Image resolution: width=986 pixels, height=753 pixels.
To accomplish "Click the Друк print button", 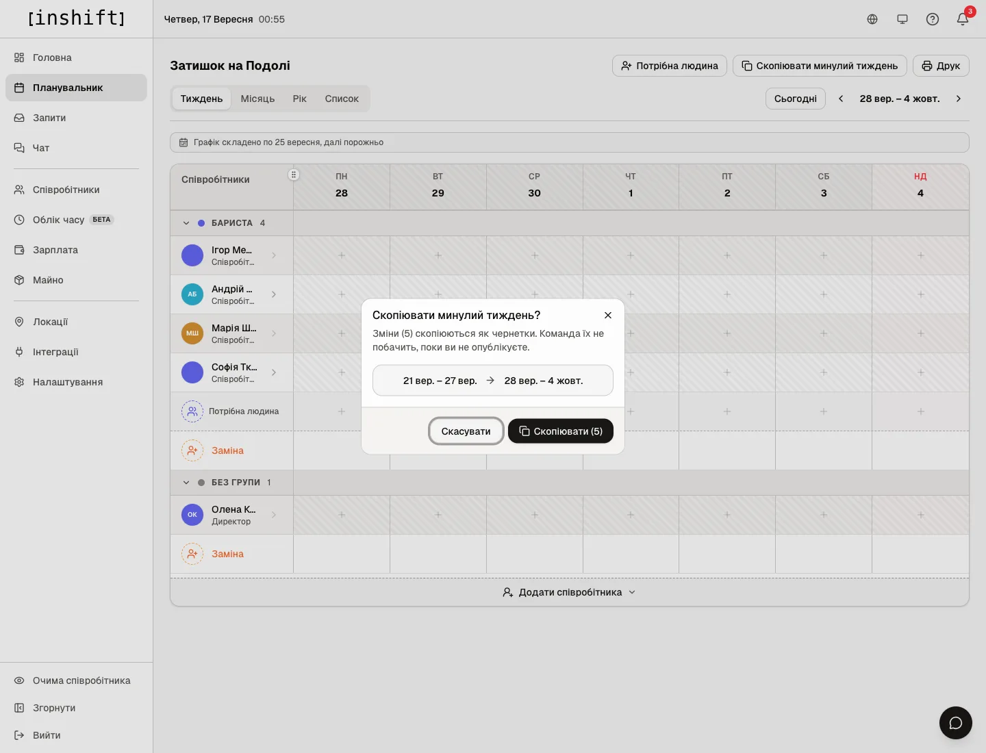I will [x=941, y=66].
